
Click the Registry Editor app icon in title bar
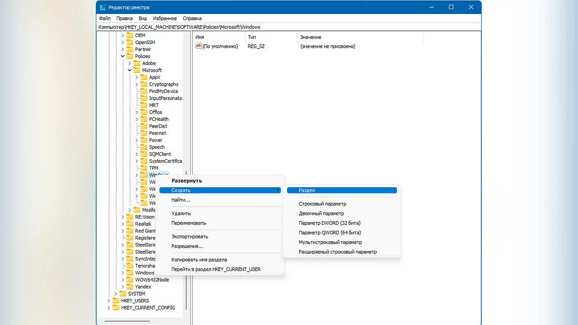103,7
